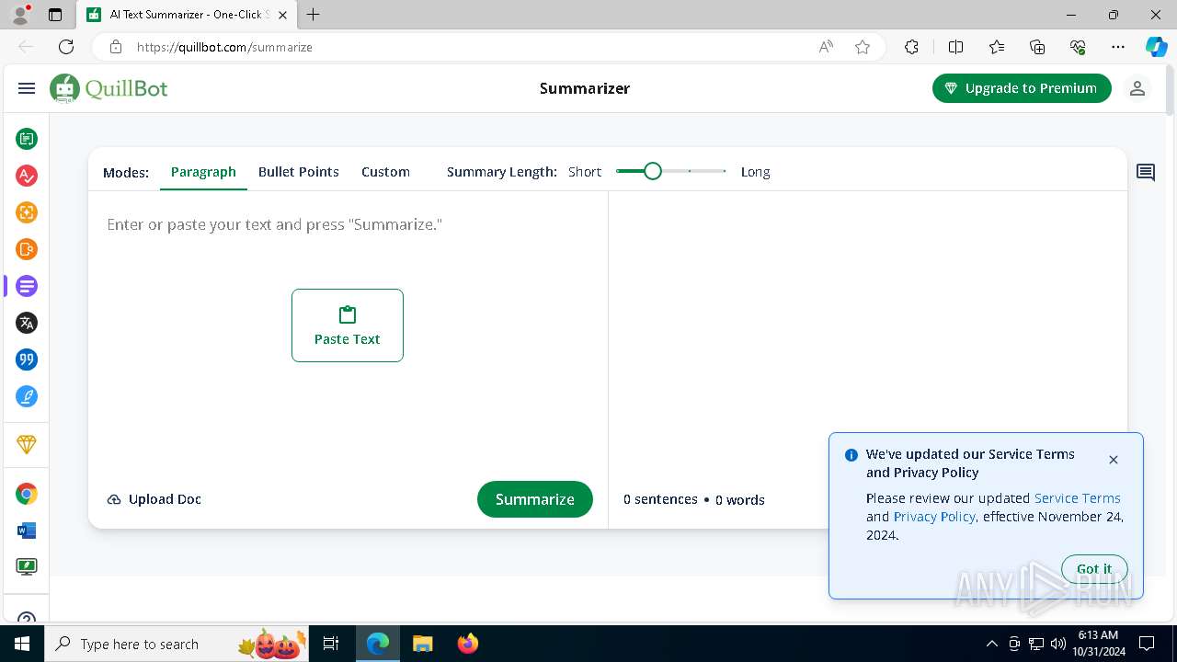Click the Summarize button
Image resolution: width=1177 pixels, height=662 pixels.
coord(535,499)
